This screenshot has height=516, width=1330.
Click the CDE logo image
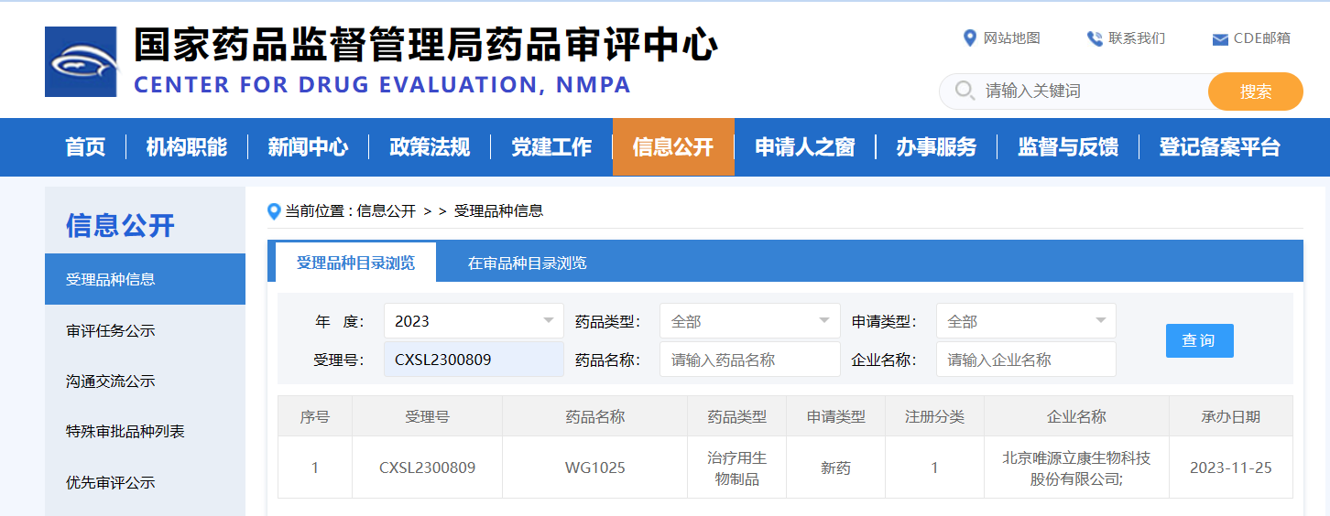pyautogui.click(x=81, y=62)
